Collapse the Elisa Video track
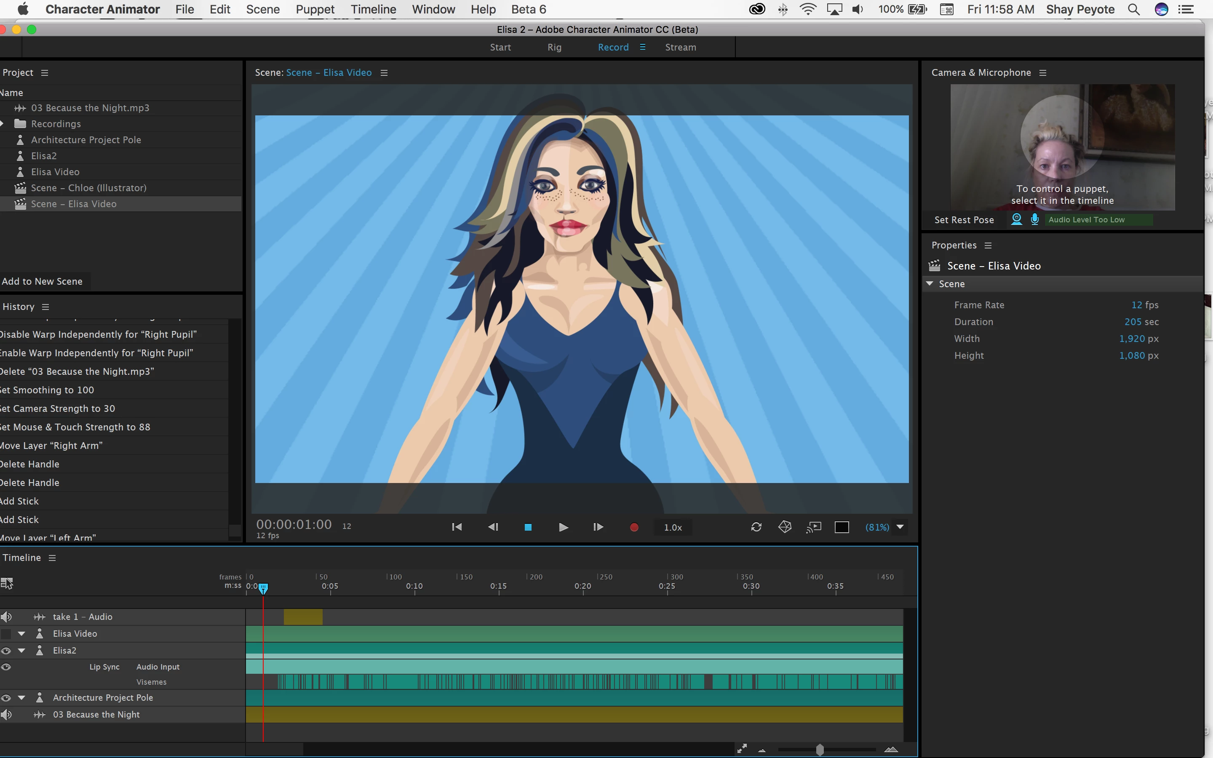Screen dimensions: 1213x758 [21, 634]
